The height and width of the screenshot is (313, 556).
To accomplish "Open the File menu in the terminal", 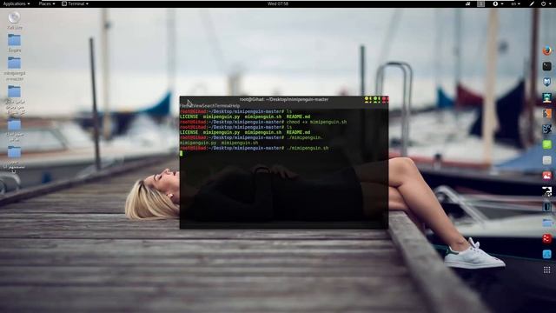I will point(183,106).
